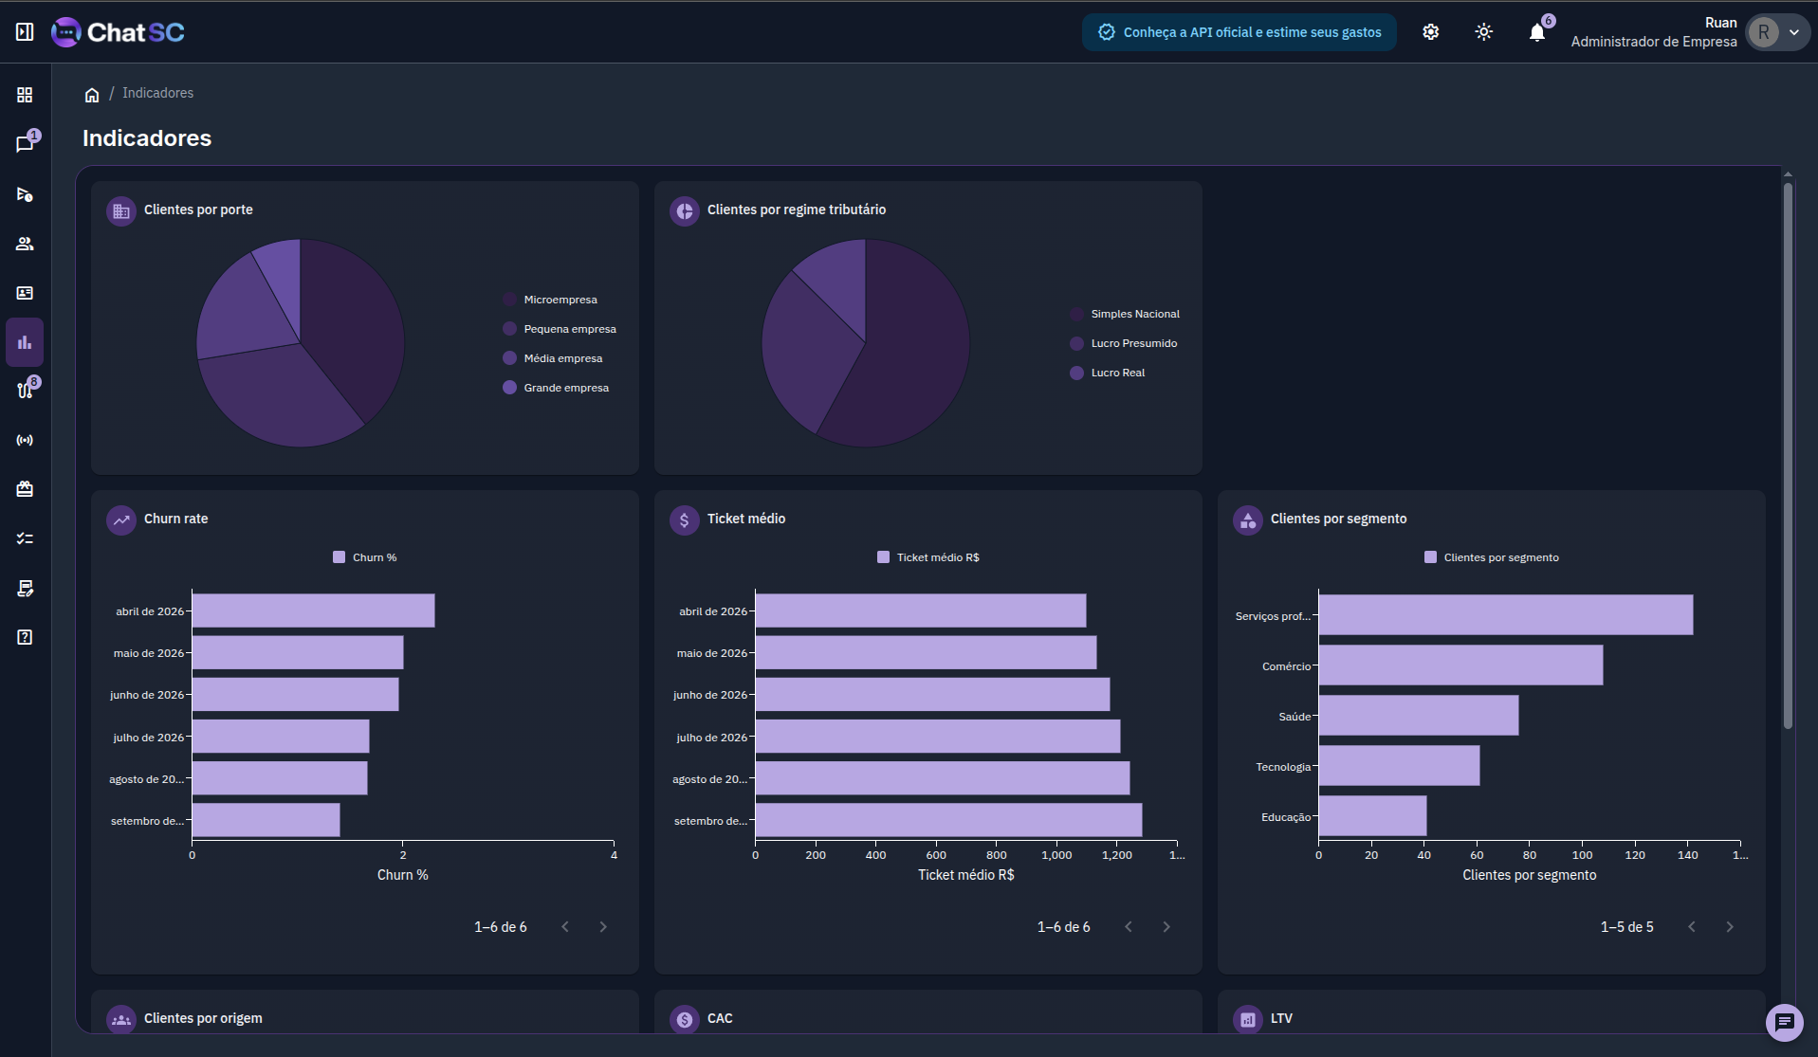Click the Serviços prof... segment bar

[x=1506, y=615]
